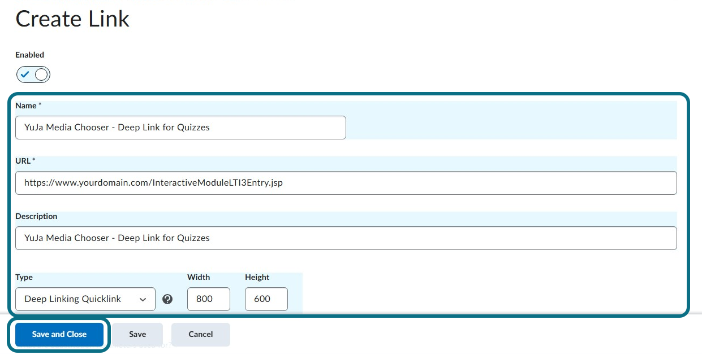Viewport: 702px width, 355px height.
Task: Click the Height field showing 600
Action: click(266, 299)
